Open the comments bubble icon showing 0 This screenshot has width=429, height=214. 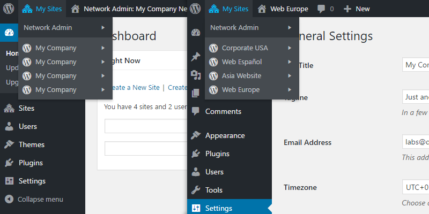click(x=321, y=9)
